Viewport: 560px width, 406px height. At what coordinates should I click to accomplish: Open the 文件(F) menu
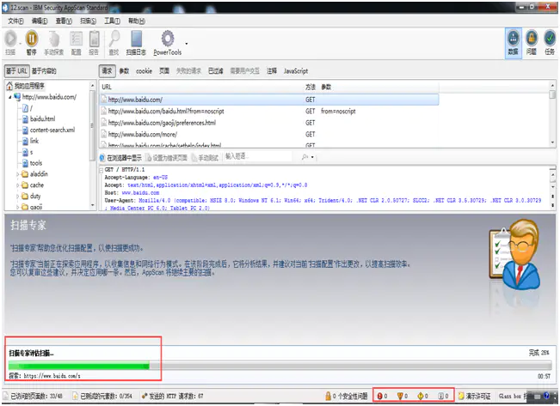(15, 21)
